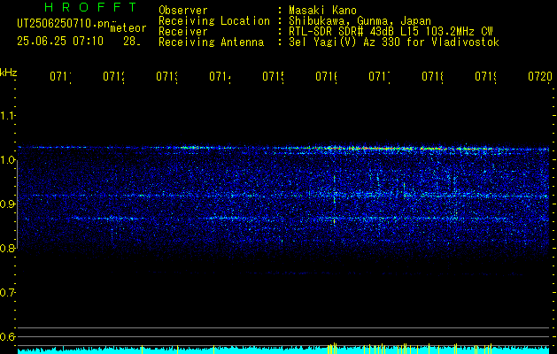Select 'Shibukawa, Gunma, Japan' location text
This screenshot has width=557, height=354.
(x=360, y=21)
